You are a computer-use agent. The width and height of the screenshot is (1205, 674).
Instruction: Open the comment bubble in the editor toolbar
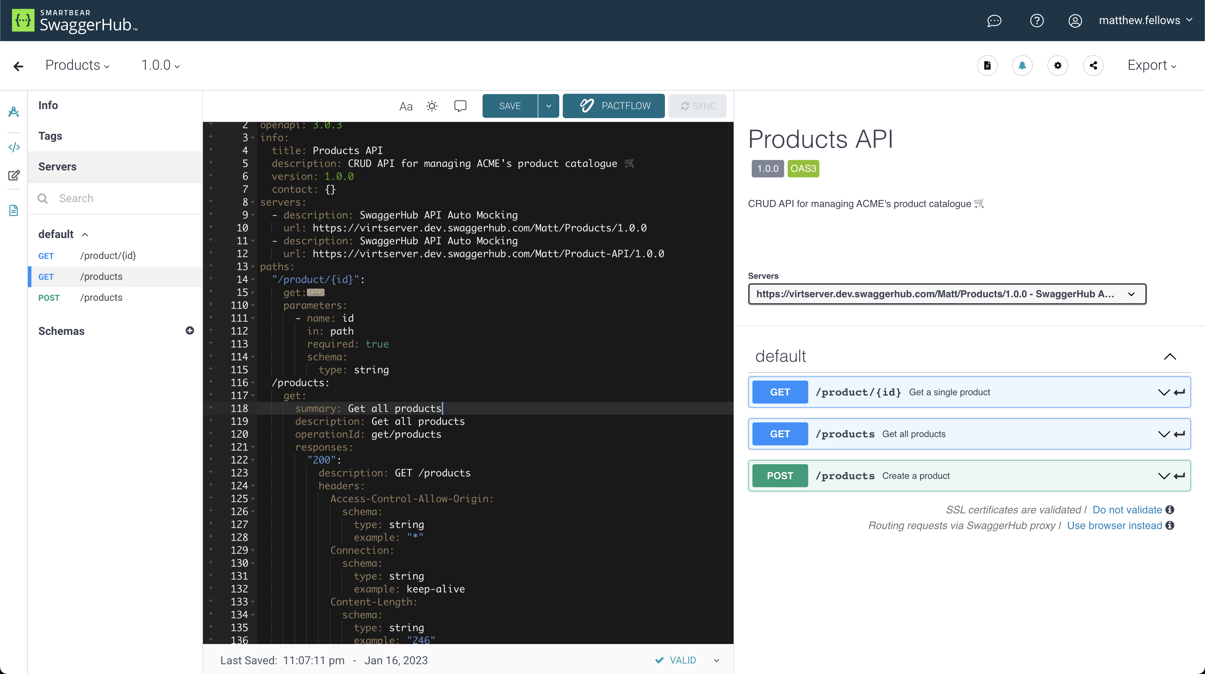pyautogui.click(x=460, y=106)
